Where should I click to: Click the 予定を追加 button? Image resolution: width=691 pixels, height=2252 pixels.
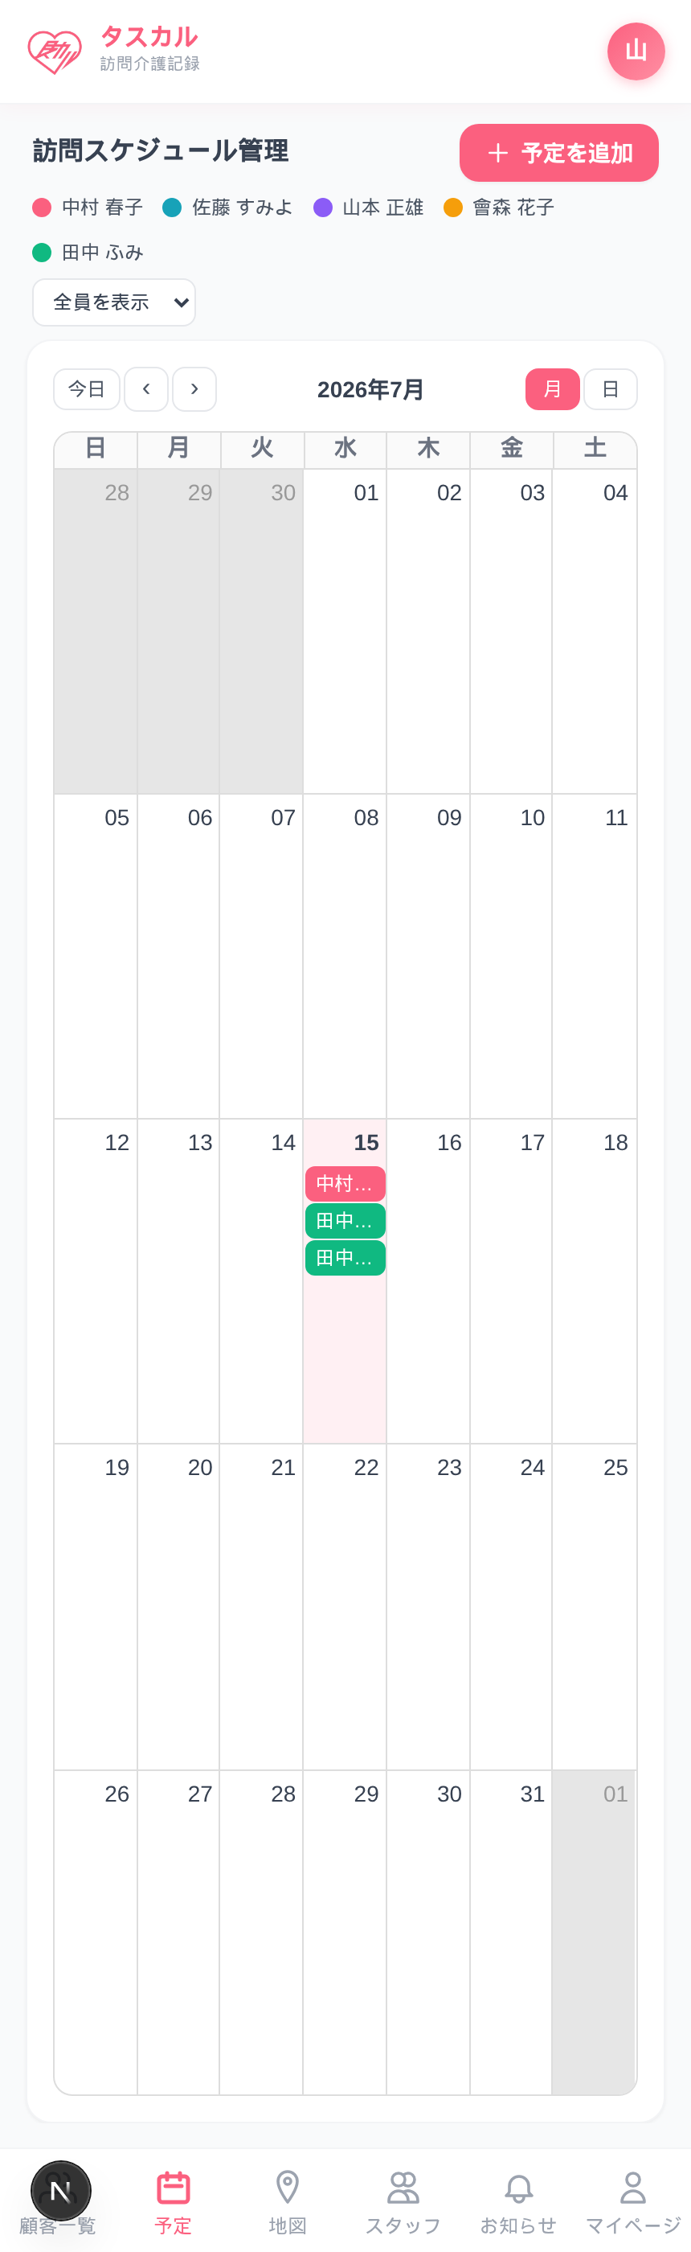(559, 153)
